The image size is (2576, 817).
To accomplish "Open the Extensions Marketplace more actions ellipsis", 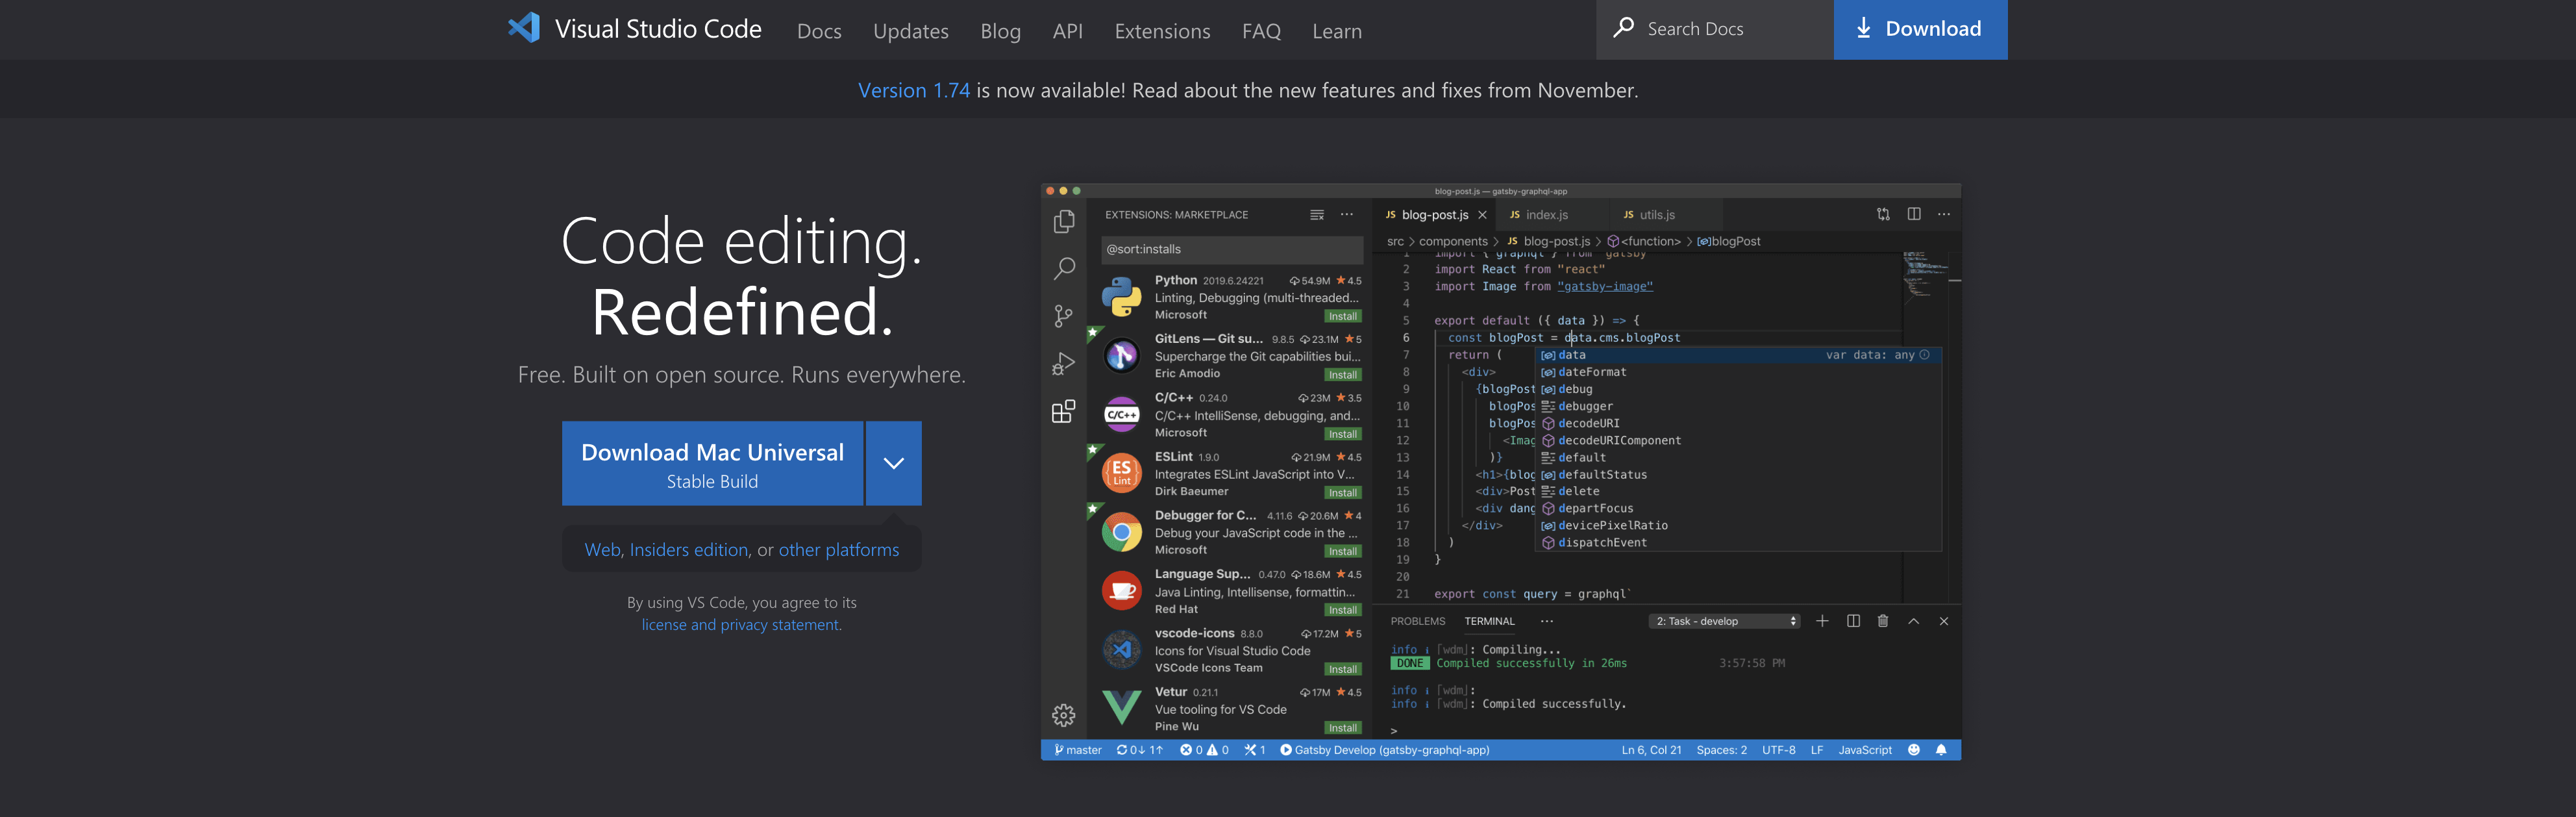I will coord(1347,215).
